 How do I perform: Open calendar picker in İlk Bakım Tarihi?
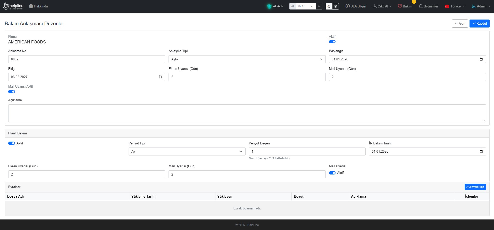click(x=481, y=151)
